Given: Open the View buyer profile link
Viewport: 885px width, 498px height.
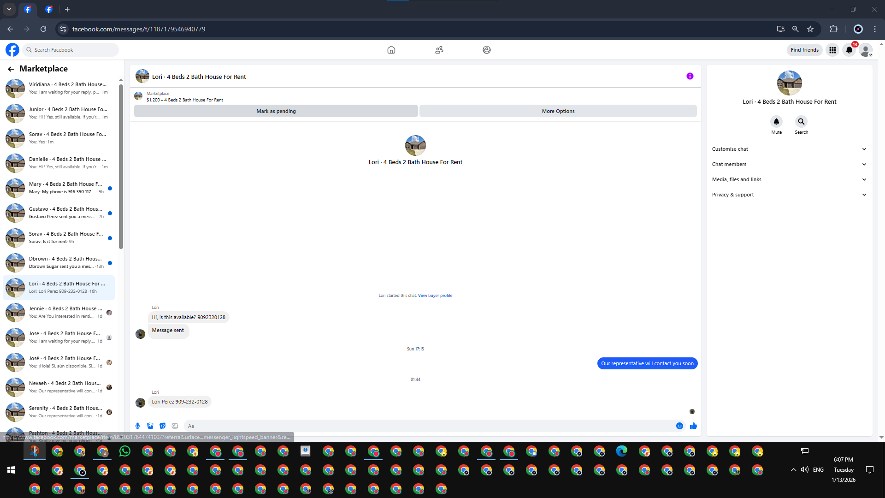Looking at the screenshot, I should 435,296.
